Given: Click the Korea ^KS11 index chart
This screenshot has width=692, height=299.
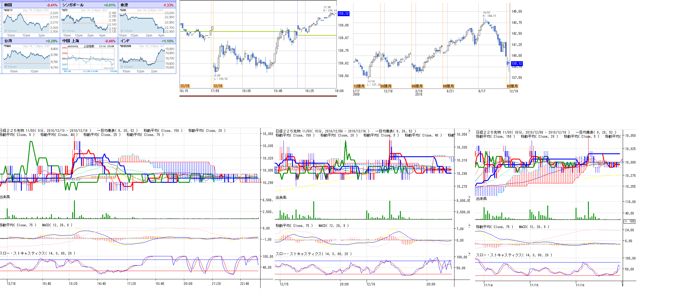Looking at the screenshot, I should click(27, 23).
